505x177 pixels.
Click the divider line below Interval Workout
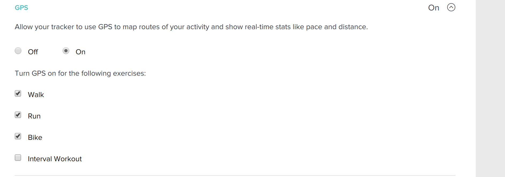point(235,175)
